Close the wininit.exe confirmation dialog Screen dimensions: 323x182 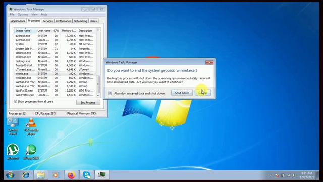[209, 62]
